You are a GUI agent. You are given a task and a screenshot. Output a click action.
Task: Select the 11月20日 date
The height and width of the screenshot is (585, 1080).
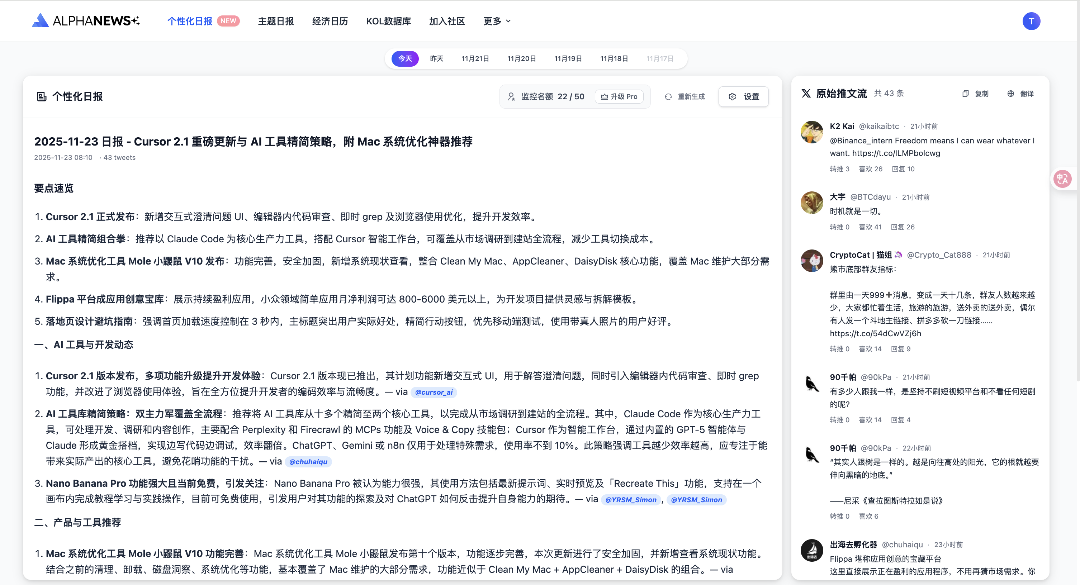tap(521, 59)
